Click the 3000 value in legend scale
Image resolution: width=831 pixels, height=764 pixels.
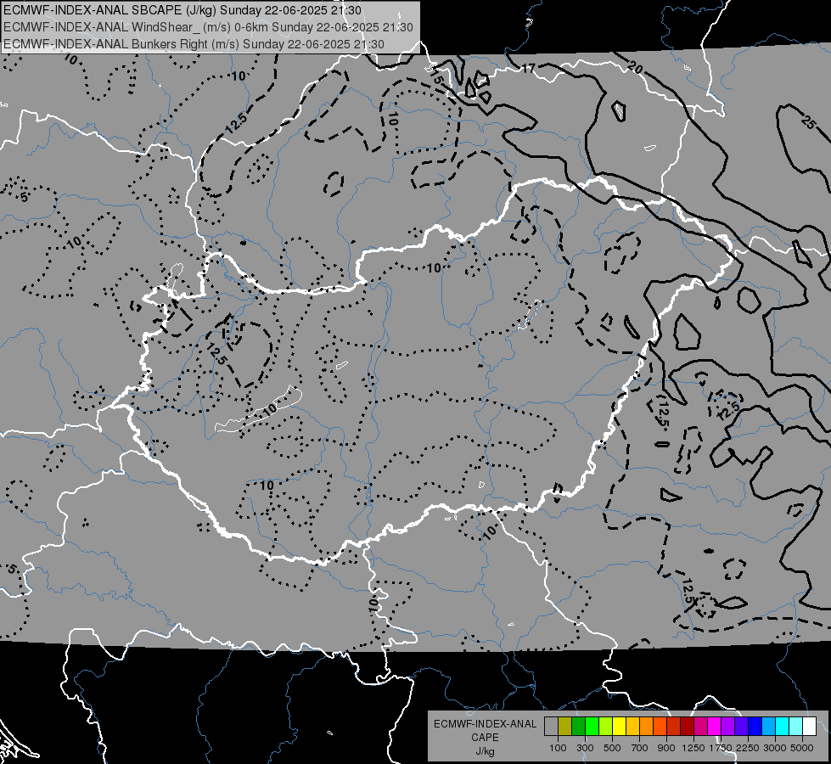pyautogui.click(x=775, y=748)
